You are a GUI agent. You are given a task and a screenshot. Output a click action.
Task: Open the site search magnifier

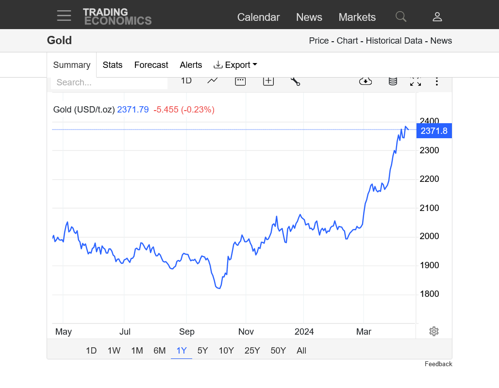click(x=400, y=16)
